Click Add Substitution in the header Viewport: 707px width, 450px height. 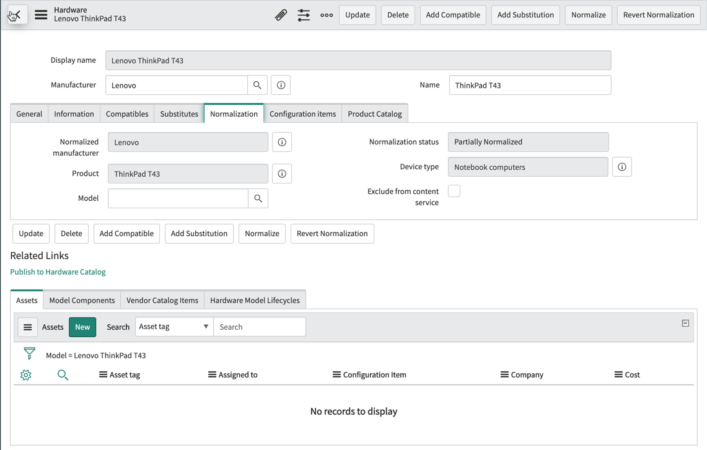point(525,15)
